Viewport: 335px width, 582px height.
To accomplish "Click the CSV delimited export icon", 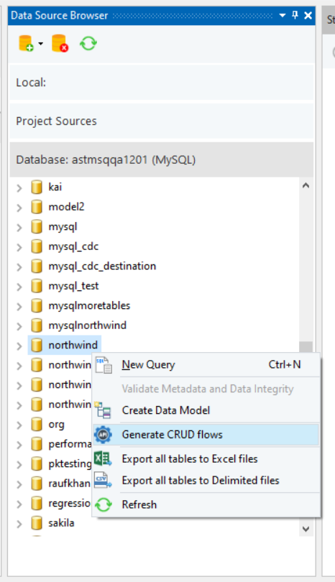I will 103,480.
